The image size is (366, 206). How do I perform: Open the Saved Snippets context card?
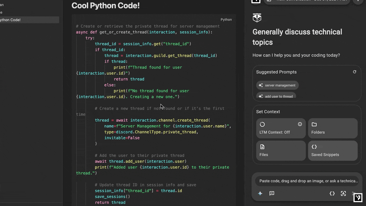click(332, 151)
